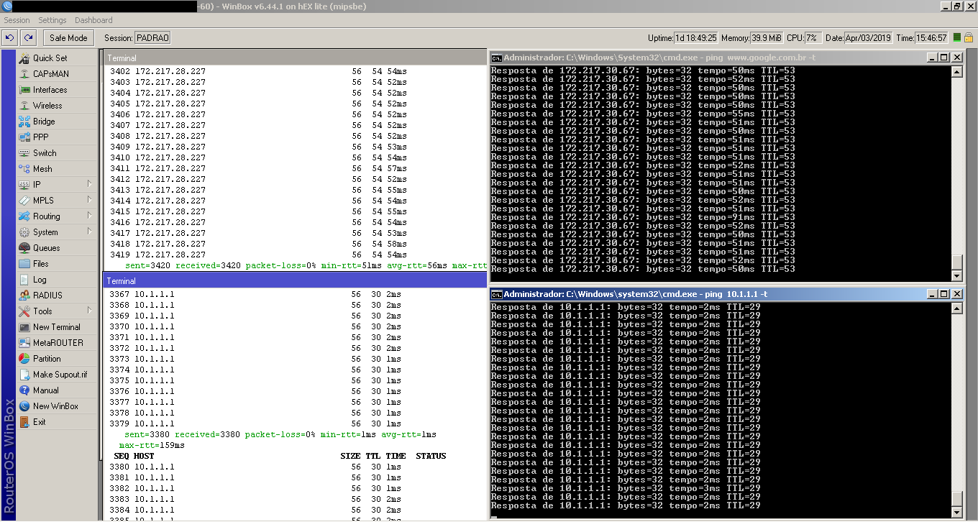978x522 pixels.
Task: Click the Memory value 39.9 MiB
Action: [767, 38]
